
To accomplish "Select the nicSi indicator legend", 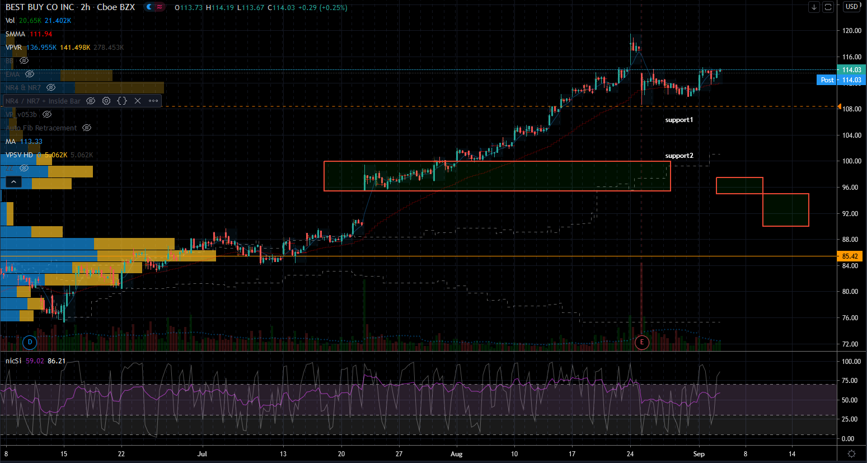I will pyautogui.click(x=13, y=361).
